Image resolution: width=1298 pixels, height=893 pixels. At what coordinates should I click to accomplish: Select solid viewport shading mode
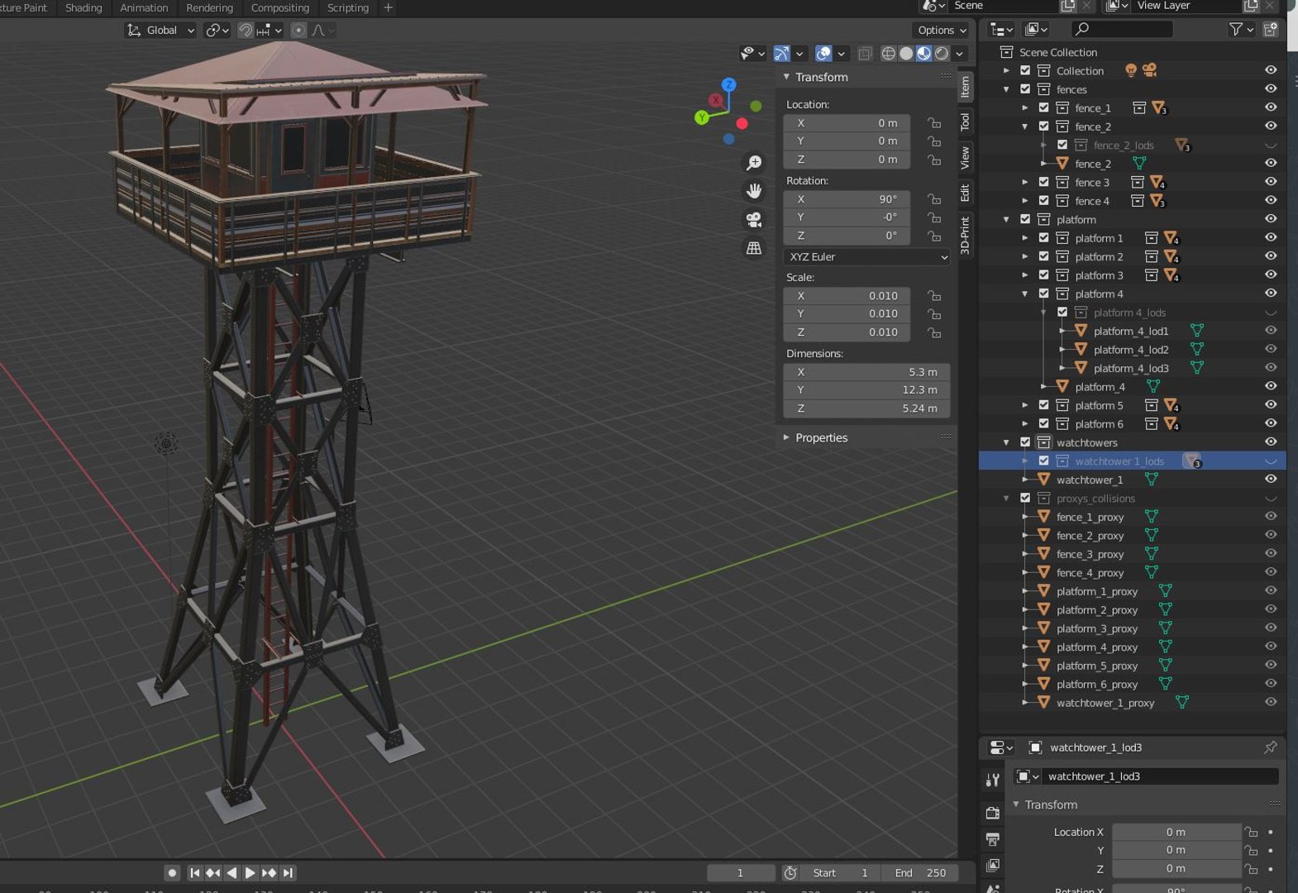click(906, 53)
